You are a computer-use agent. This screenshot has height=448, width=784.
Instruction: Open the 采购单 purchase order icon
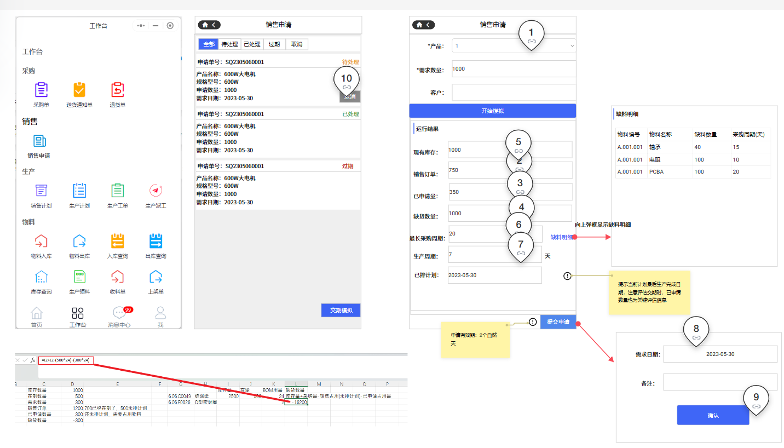(x=41, y=90)
